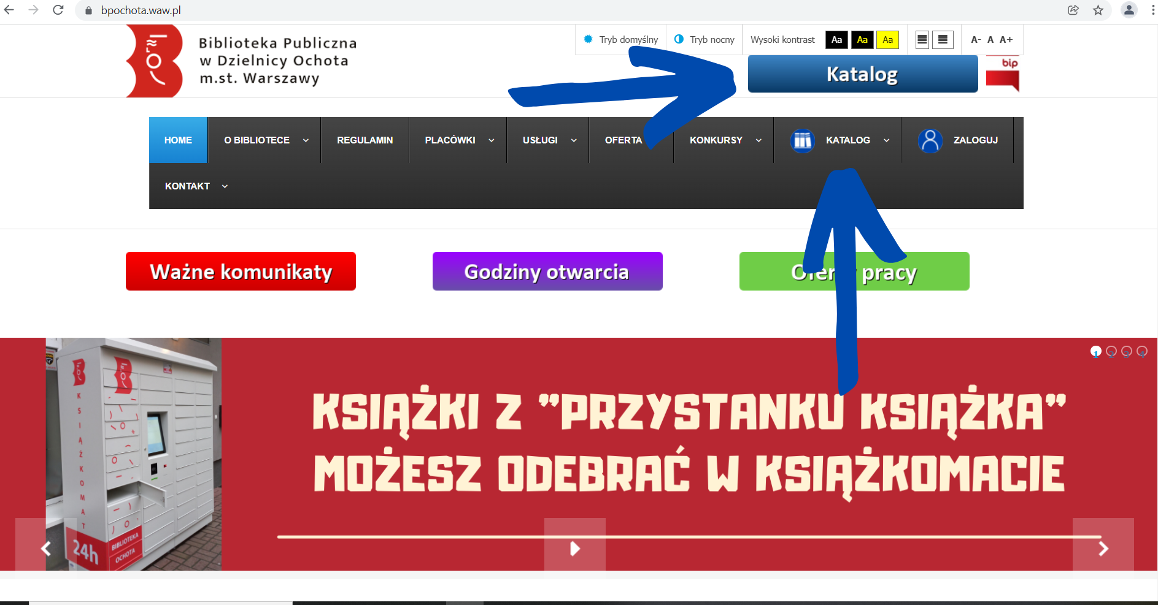The height and width of the screenshot is (605, 1158).
Task: Expand the PLACÓWKI submenu chevron
Action: (491, 140)
